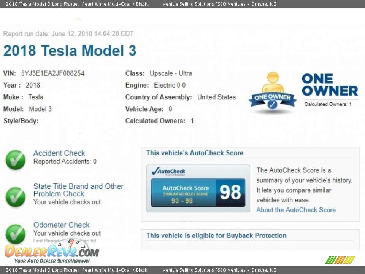365x274 pixels.
Task: Click the green Accident Check checkmark icon
Action: [x=16, y=159]
